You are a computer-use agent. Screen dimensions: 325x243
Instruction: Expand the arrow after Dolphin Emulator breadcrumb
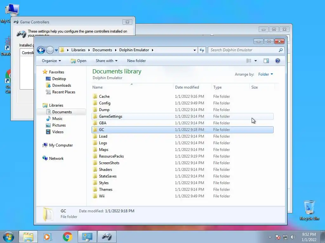coord(153,50)
